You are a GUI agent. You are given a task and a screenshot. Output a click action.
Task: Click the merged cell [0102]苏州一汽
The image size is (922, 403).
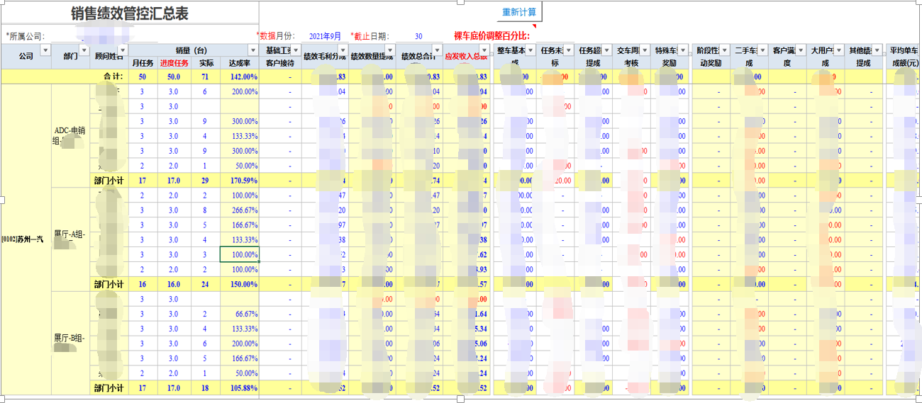[x=26, y=239]
